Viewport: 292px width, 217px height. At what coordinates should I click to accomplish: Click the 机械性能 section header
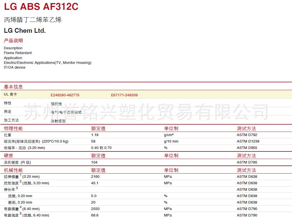(13, 170)
